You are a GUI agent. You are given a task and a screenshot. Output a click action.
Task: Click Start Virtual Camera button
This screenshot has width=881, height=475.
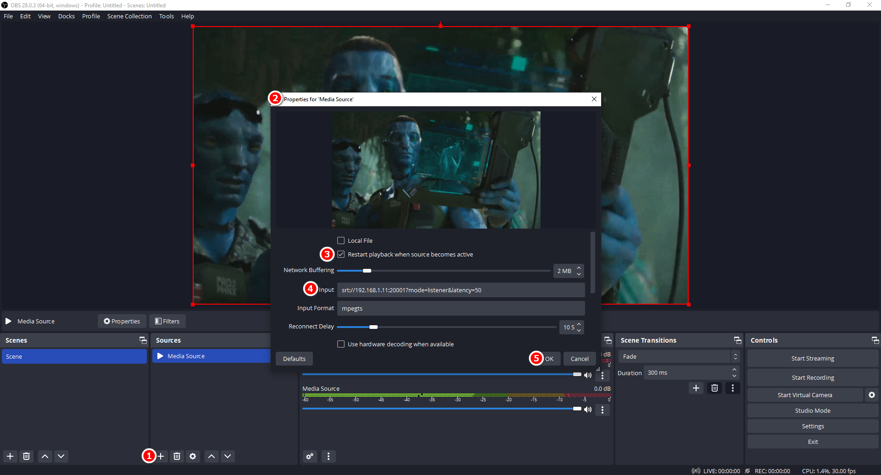tap(805, 395)
